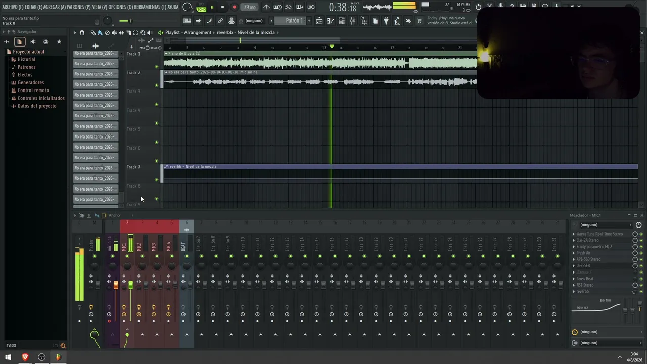Click the Search icon next to TAGS
Image resolution: width=647 pixels, height=364 pixels.
tap(63, 346)
